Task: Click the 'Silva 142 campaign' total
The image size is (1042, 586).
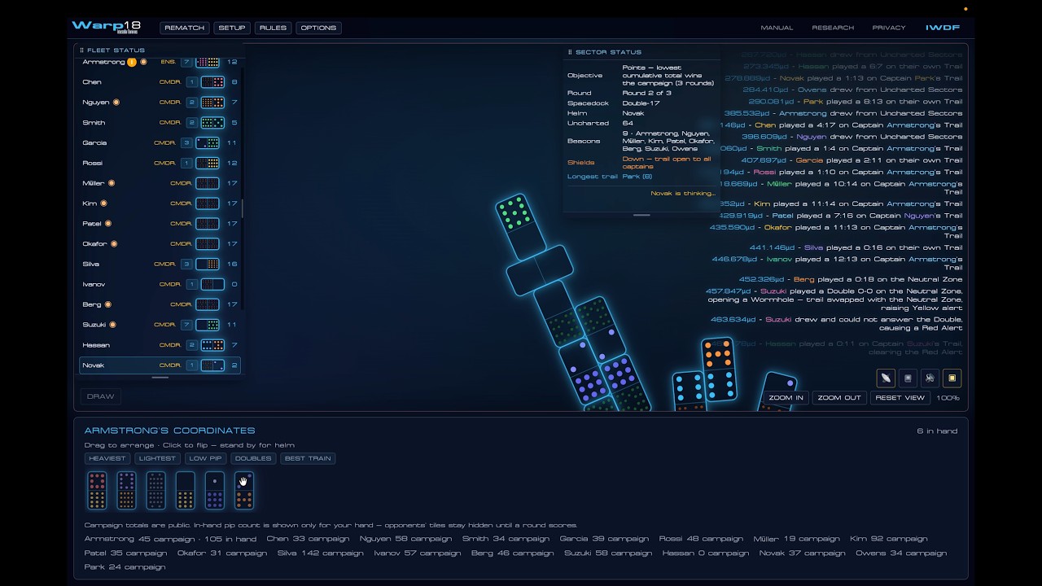Action: coord(320,553)
